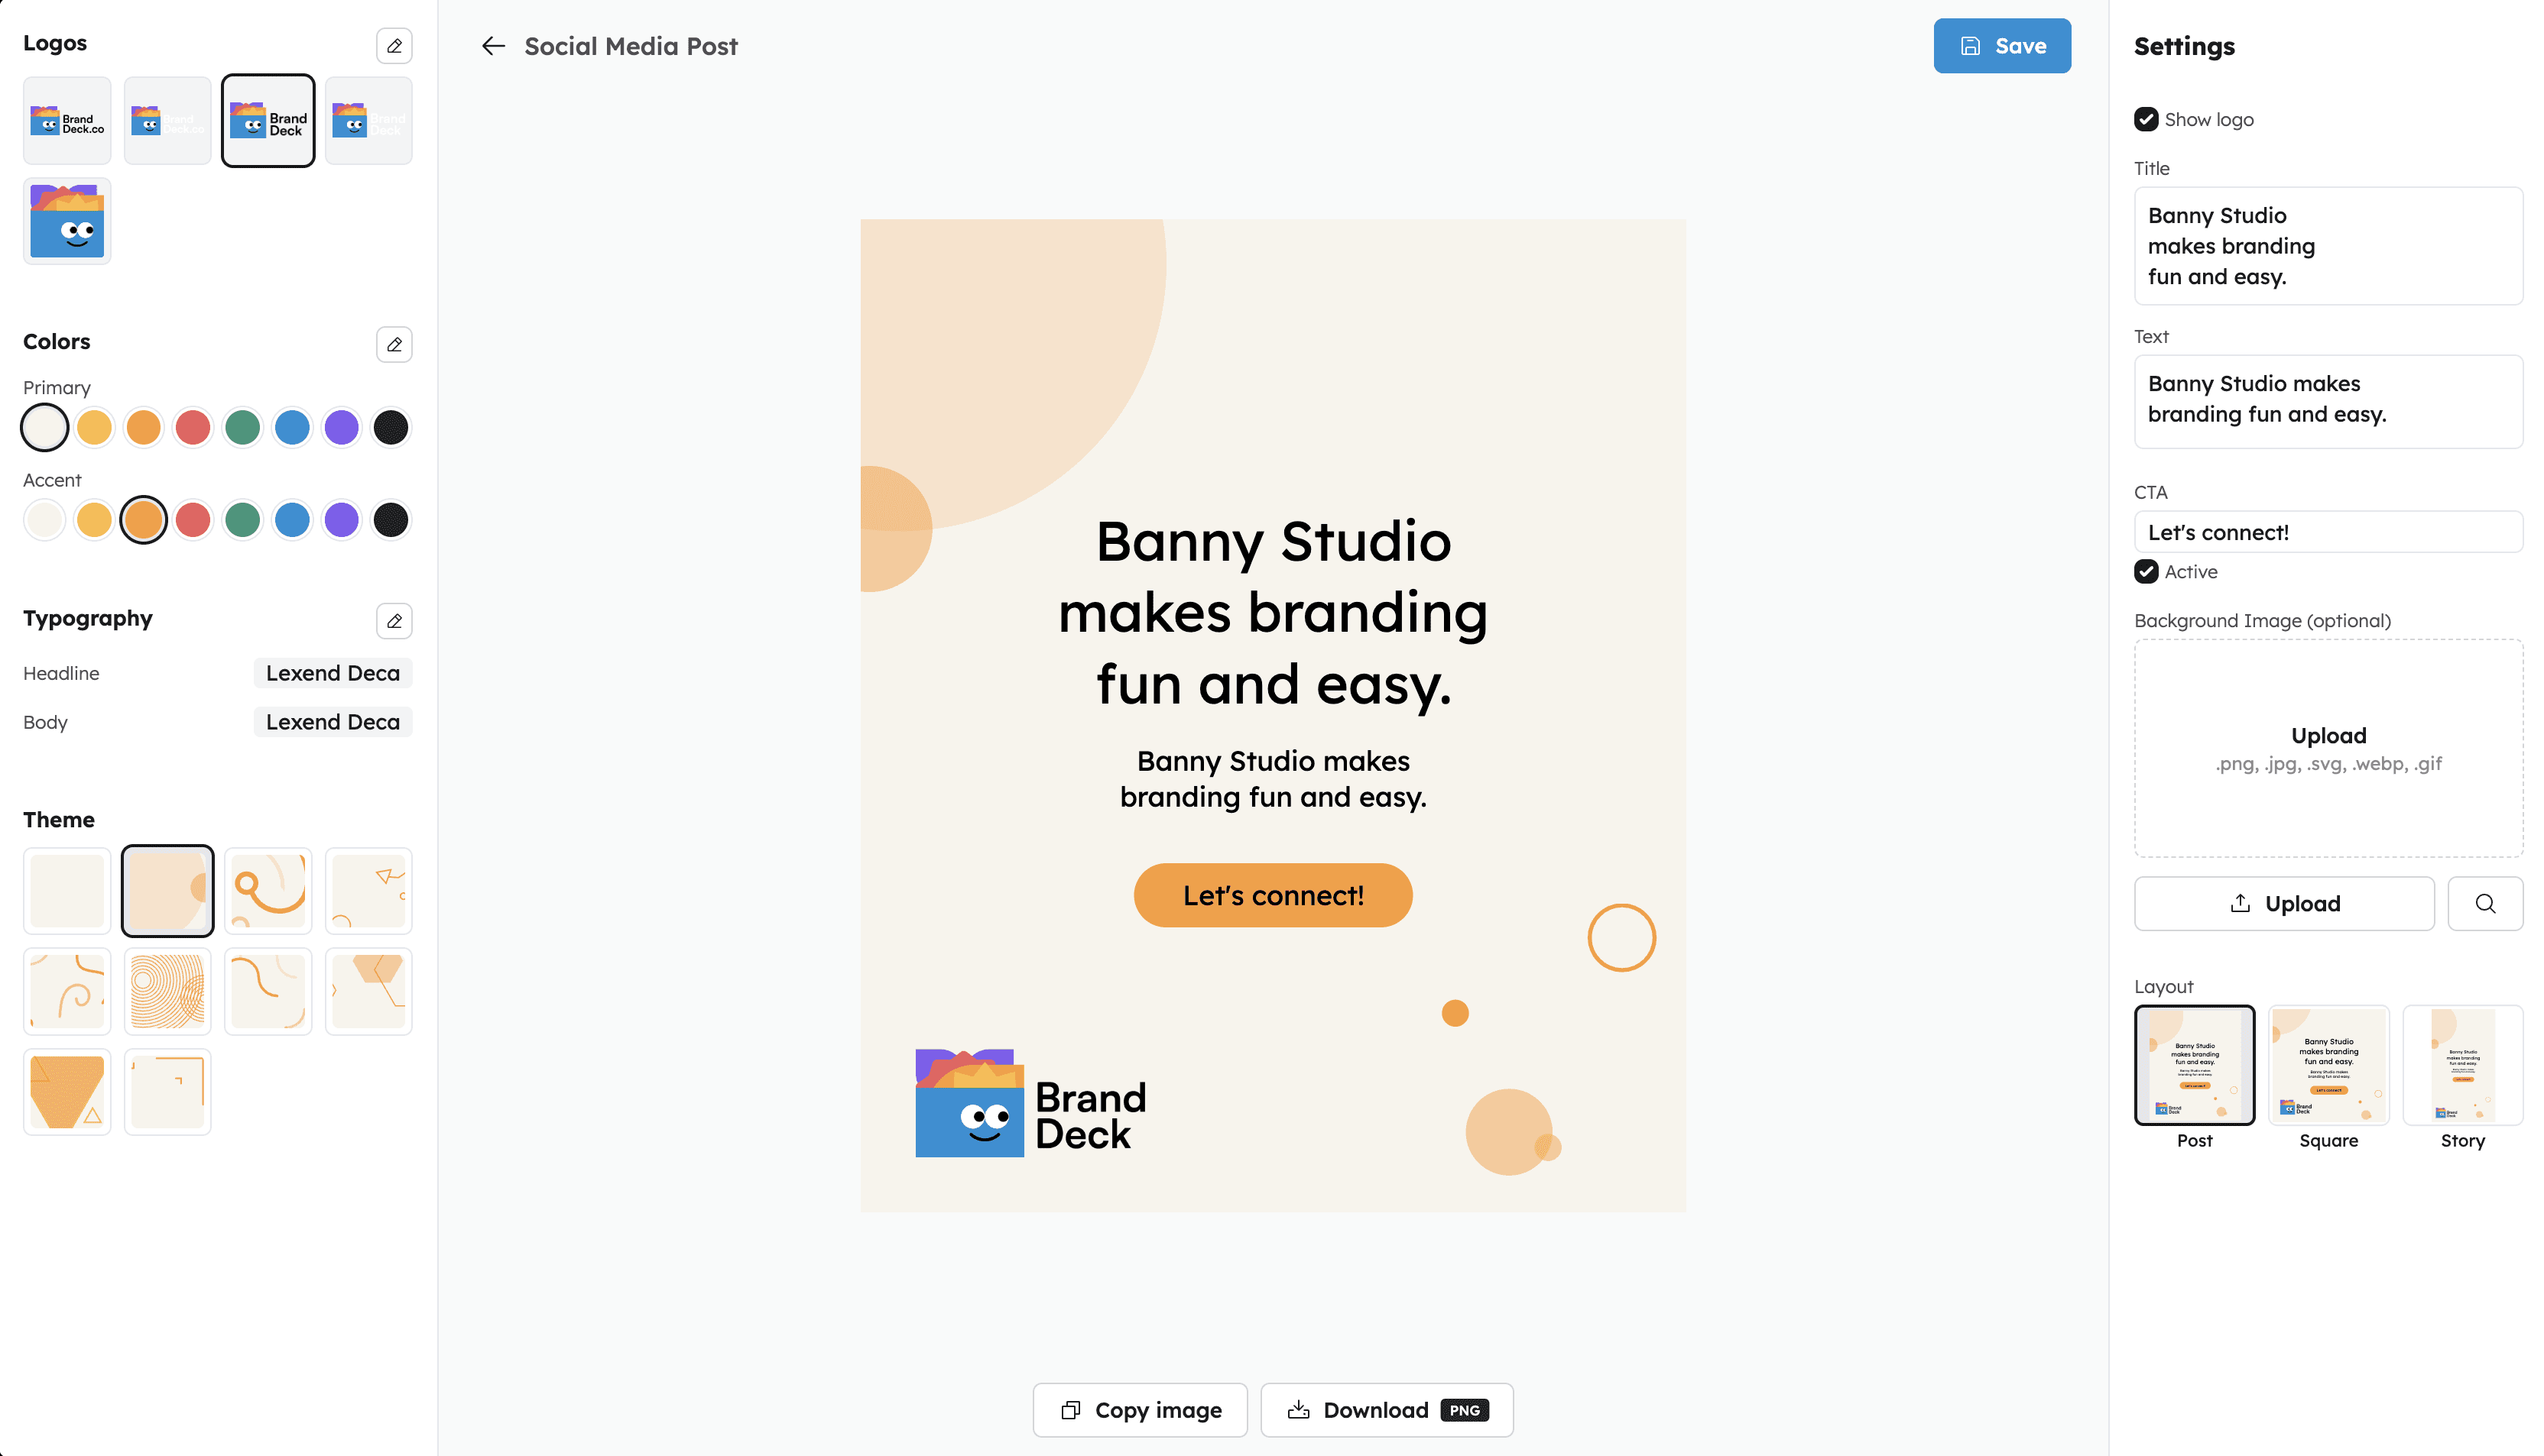Select the Brand Deck.co logo variant
This screenshot has height=1456, width=2544.
[67, 121]
